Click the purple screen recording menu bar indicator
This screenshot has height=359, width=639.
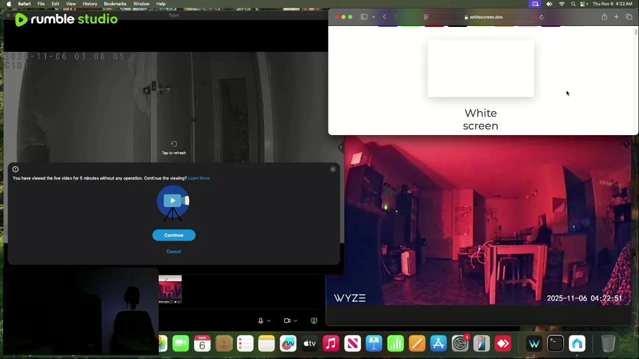[535, 4]
